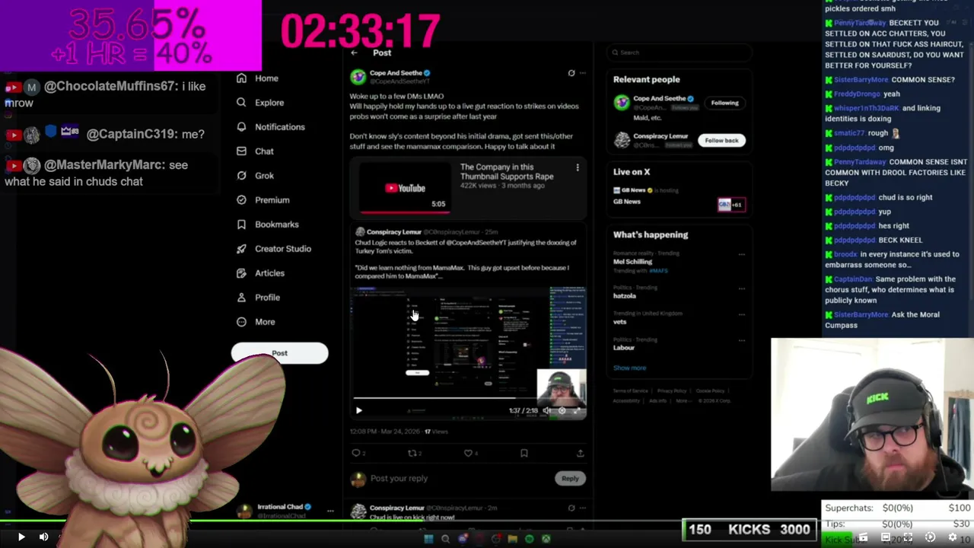Like the post with heart icon
This screenshot has width=974, height=548.
click(468, 453)
